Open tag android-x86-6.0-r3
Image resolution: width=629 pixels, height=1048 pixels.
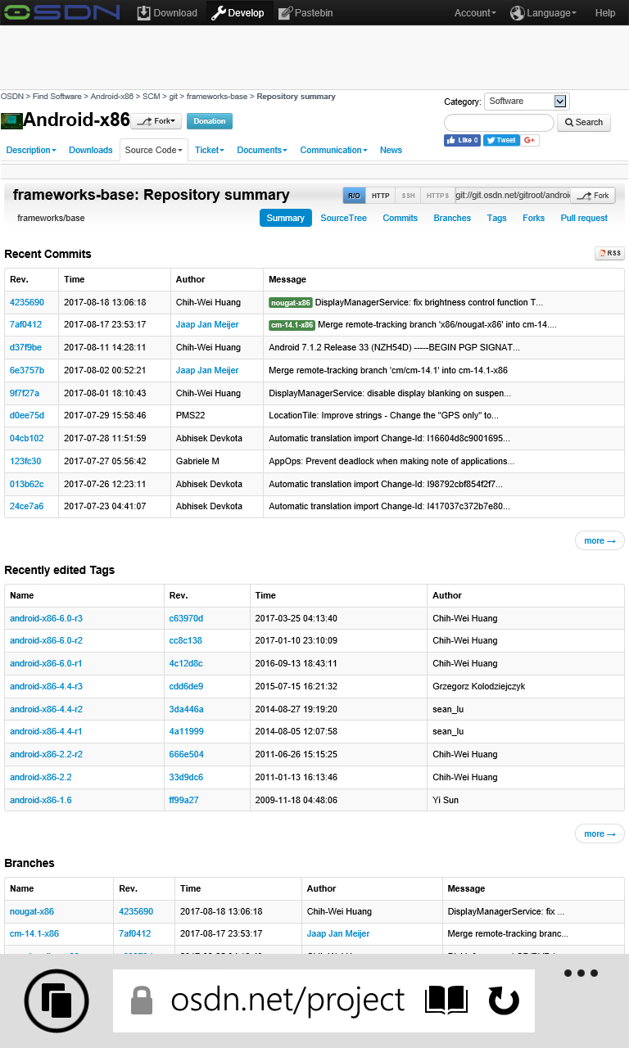(46, 618)
